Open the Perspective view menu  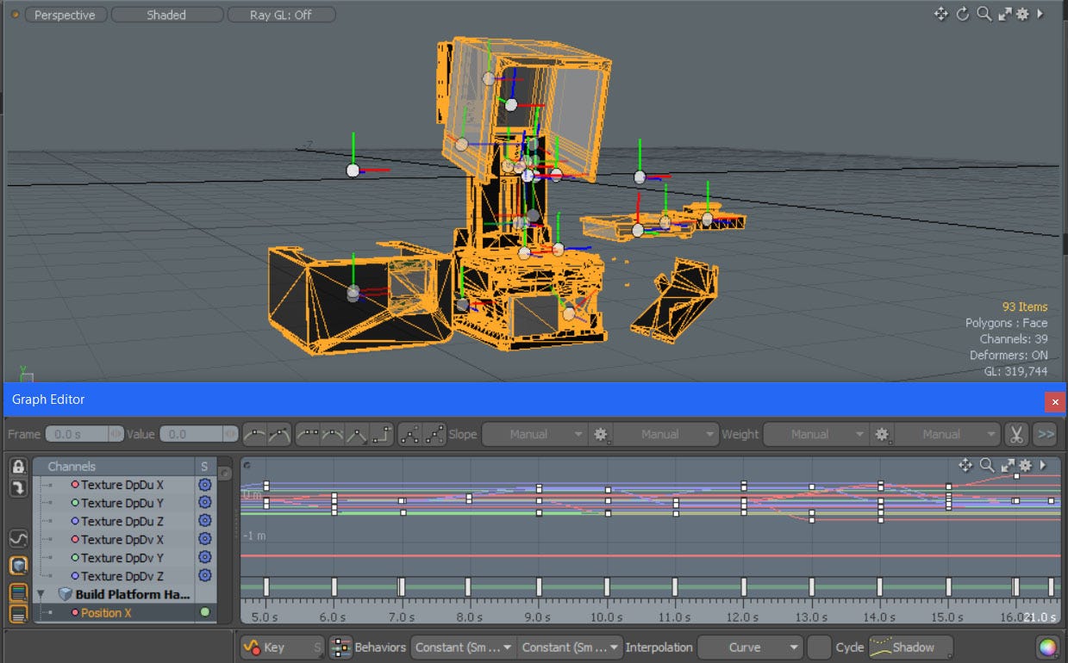(x=66, y=15)
